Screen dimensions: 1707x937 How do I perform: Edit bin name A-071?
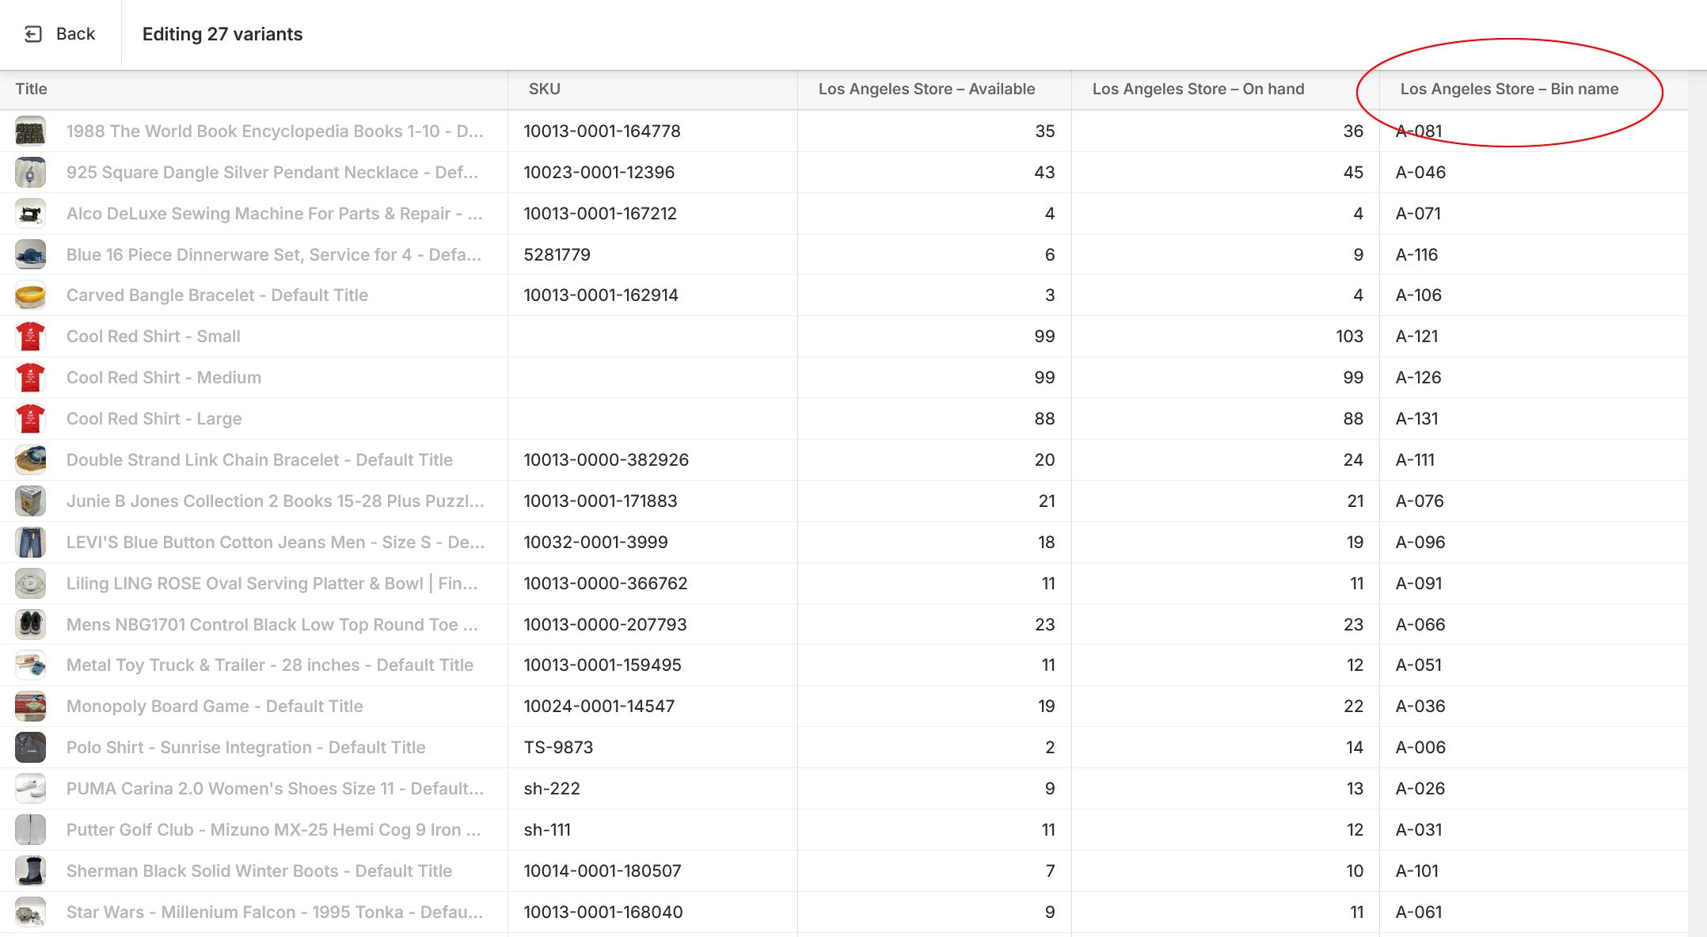(x=1534, y=214)
